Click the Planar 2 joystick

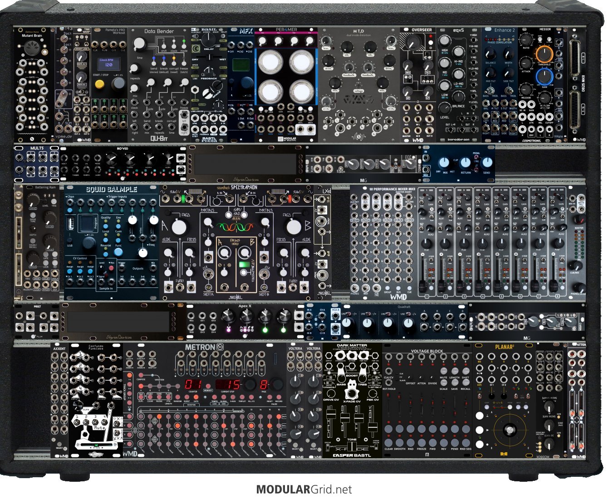(x=511, y=429)
